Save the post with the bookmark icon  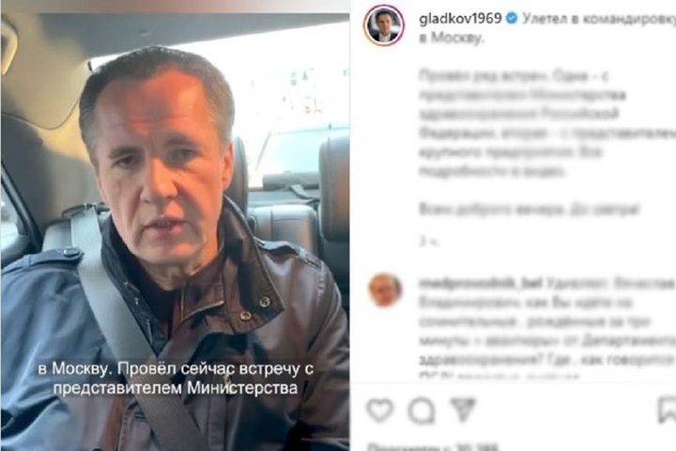[x=667, y=410]
